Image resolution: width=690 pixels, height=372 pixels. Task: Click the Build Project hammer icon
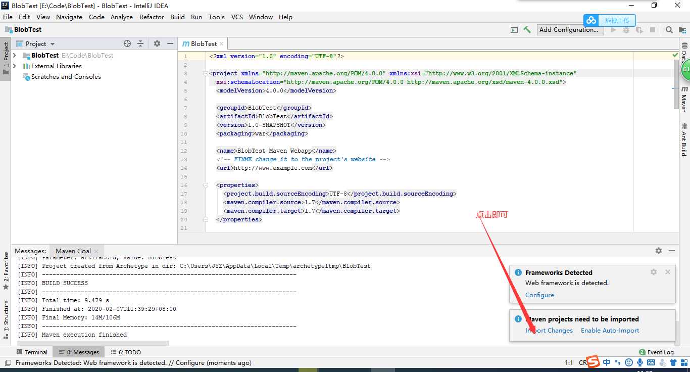coord(527,30)
